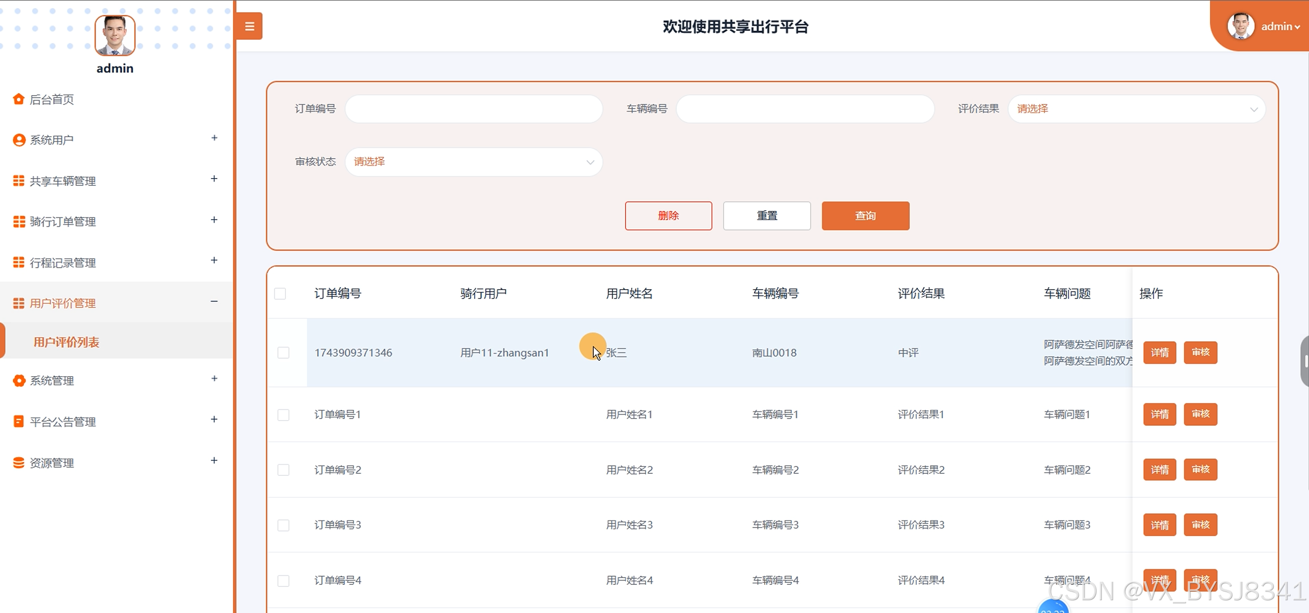Click the 平台公告管理 document icon

(19, 421)
